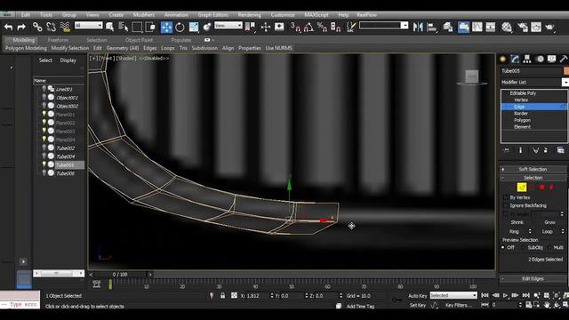Click the Auto Key button
Viewport: 569px width, 320px height.
tap(418, 296)
